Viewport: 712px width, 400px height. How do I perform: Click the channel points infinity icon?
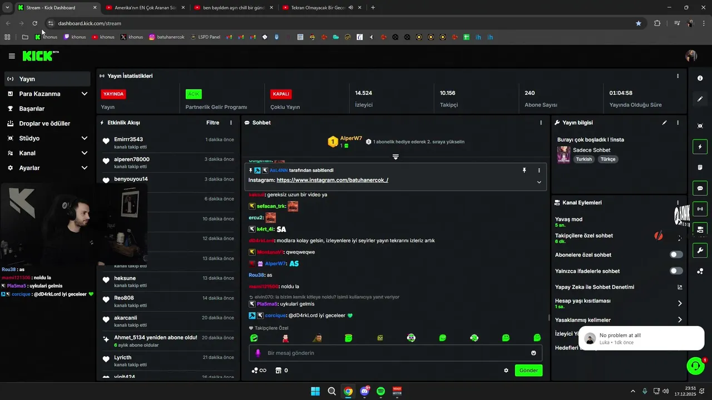click(x=259, y=371)
